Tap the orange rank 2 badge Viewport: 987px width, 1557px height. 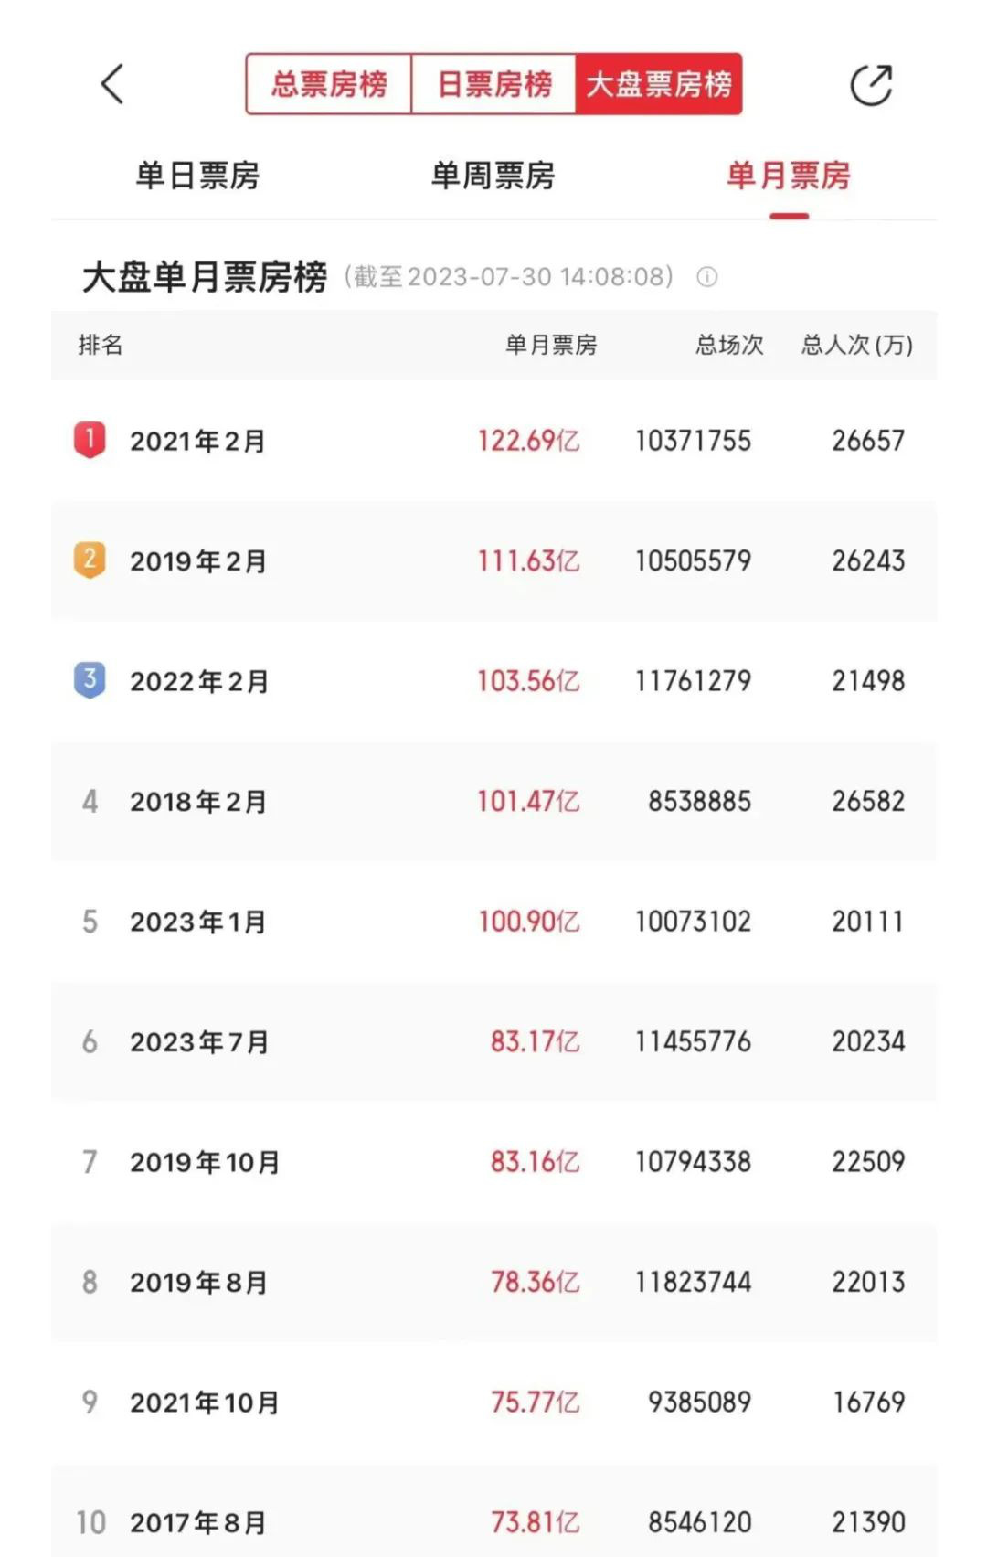[x=90, y=560]
